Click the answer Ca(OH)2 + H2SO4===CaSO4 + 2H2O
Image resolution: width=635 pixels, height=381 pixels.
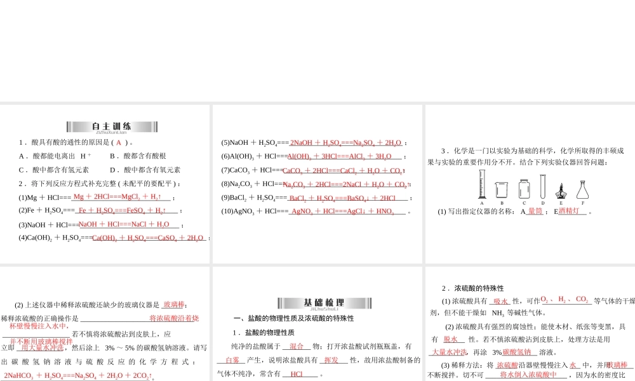[148, 238]
